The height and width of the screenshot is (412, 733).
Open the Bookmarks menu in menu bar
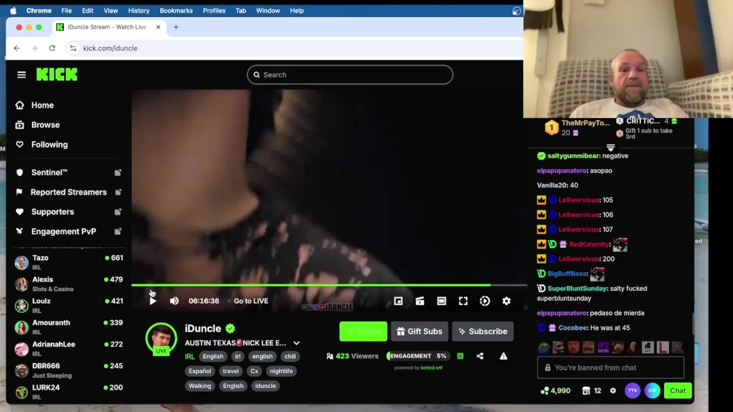(176, 10)
